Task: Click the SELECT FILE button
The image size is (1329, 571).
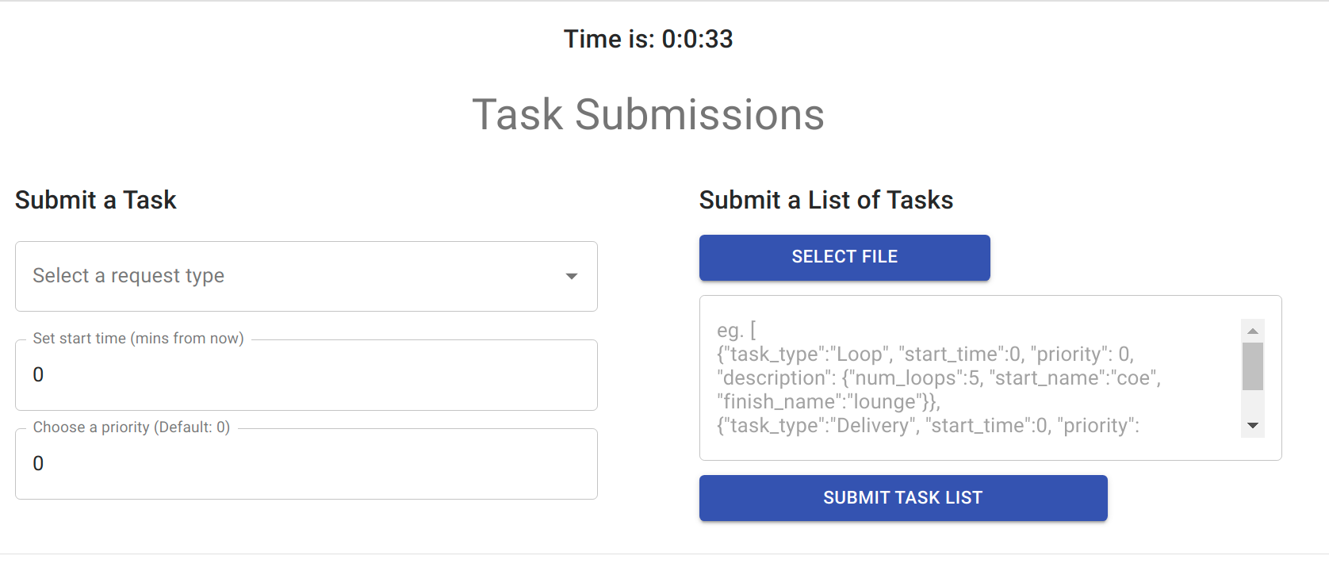Action: [844, 257]
